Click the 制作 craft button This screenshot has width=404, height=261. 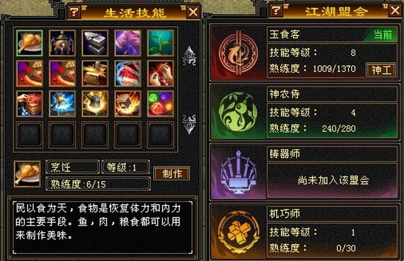click(172, 174)
